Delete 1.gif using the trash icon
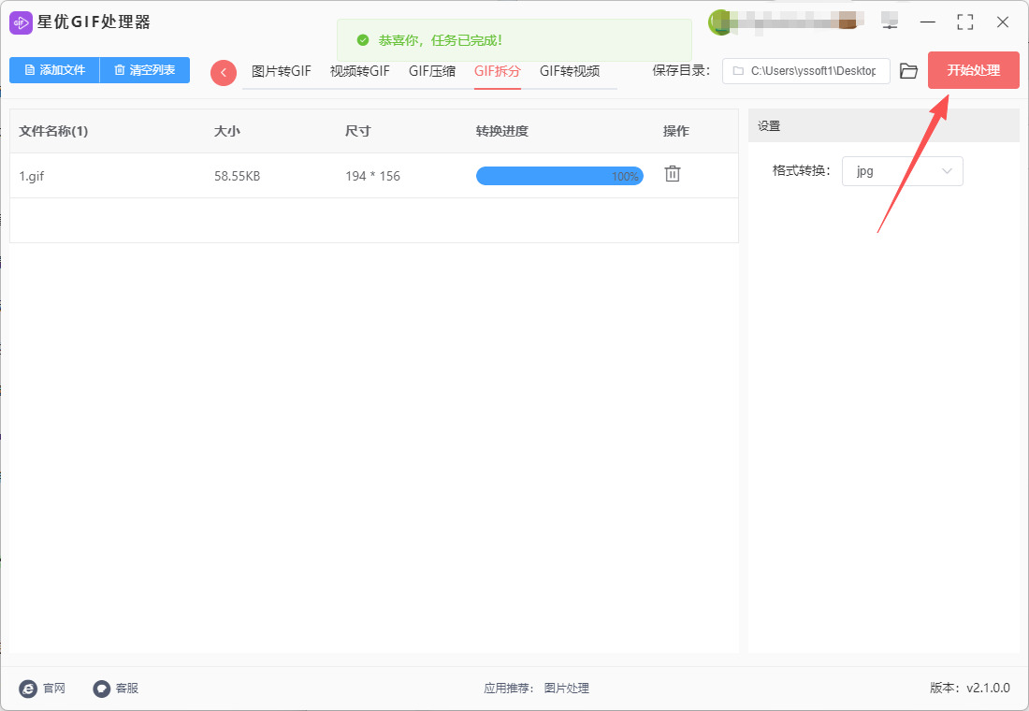Viewport: 1029px width, 711px height. click(x=672, y=174)
